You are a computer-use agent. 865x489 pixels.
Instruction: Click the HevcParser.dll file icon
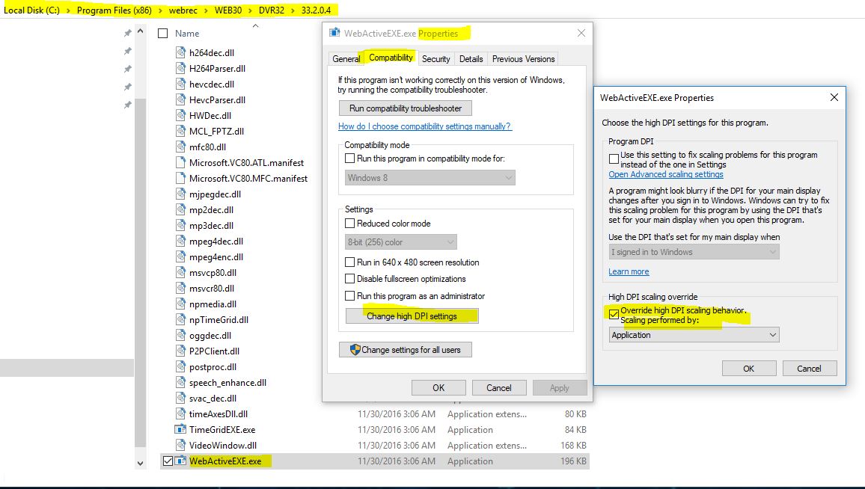point(180,99)
